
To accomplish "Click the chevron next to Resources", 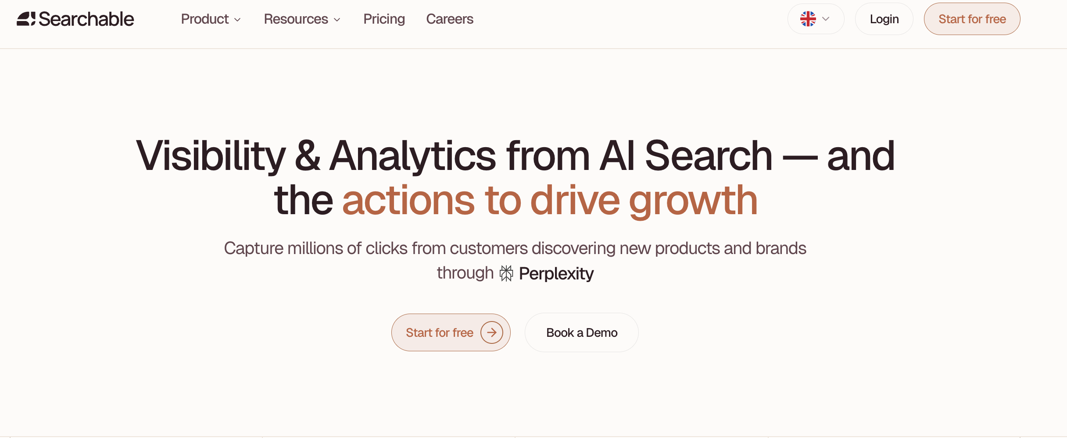I will point(337,20).
